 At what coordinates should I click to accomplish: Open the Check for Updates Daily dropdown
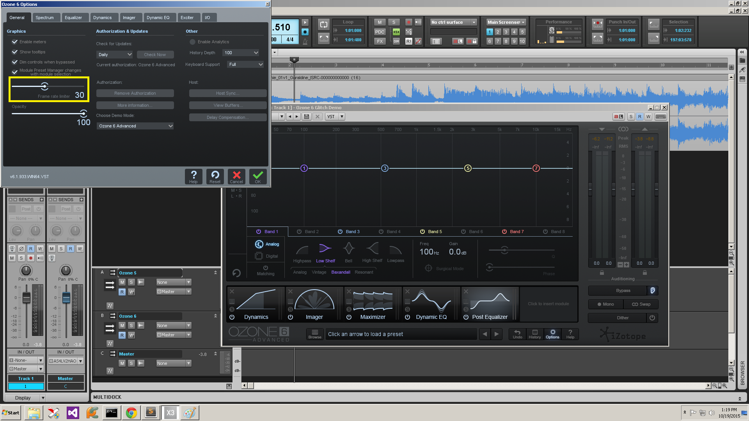point(114,55)
